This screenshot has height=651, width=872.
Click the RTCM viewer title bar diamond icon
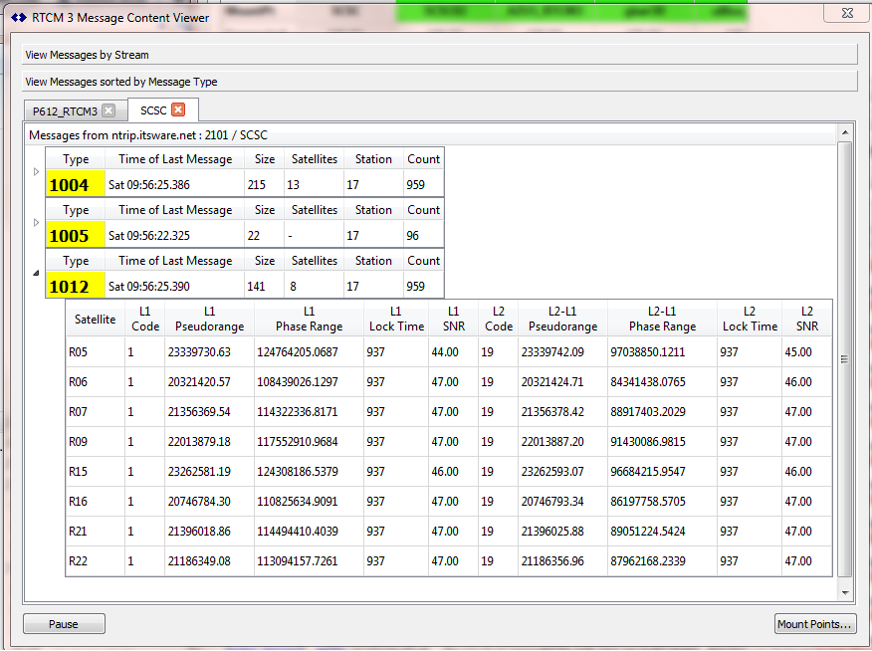click(18, 17)
